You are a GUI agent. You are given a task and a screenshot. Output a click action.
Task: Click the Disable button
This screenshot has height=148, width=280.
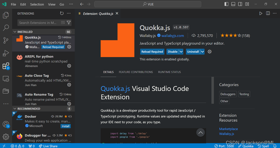click(x=172, y=52)
